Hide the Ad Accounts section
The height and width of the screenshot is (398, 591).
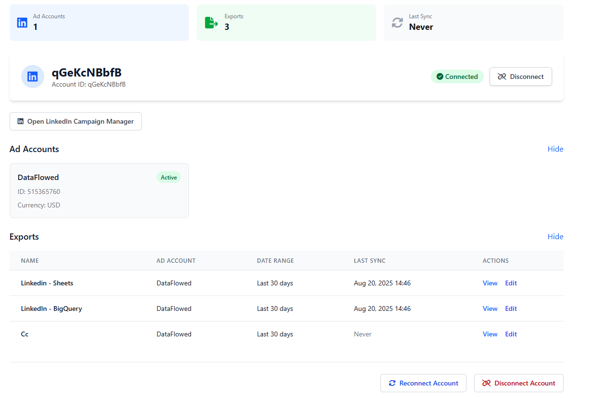555,149
